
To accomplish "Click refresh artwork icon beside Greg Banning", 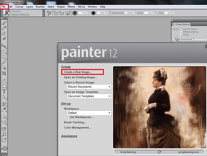I will point(159,152).
